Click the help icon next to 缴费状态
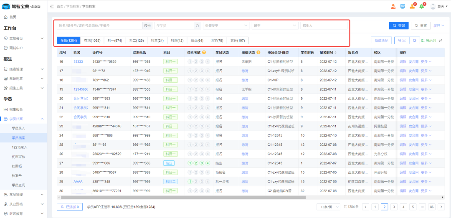The image size is (451, 218). pyautogui.click(x=258, y=53)
